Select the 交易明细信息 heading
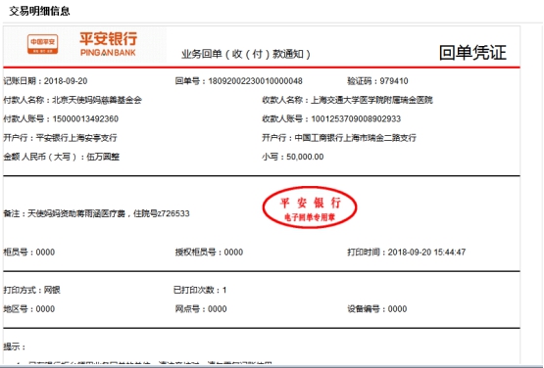Image resolution: width=544 pixels, height=368 pixels. pos(39,11)
